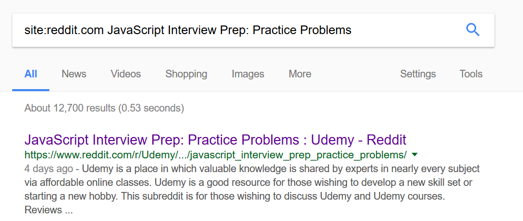Image resolution: width=523 pixels, height=221 pixels.
Task: Open the Tools filter options
Action: 471,74
